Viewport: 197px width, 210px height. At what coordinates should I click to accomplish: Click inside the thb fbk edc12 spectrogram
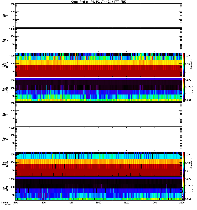[98, 65]
